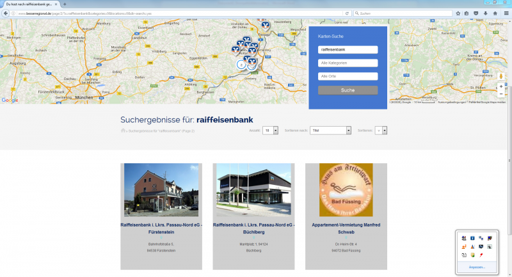Image resolution: width=512 pixels, height=277 pixels.
Task: Click 'Anpassen...' in the tray popup
Action: tap(477, 267)
